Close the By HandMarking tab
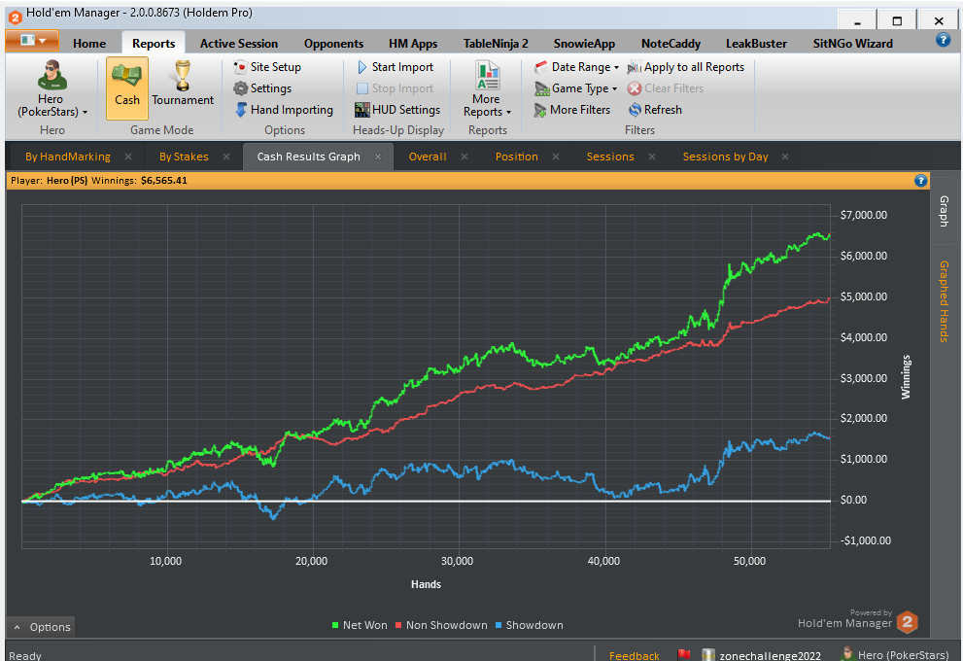 coord(127,157)
